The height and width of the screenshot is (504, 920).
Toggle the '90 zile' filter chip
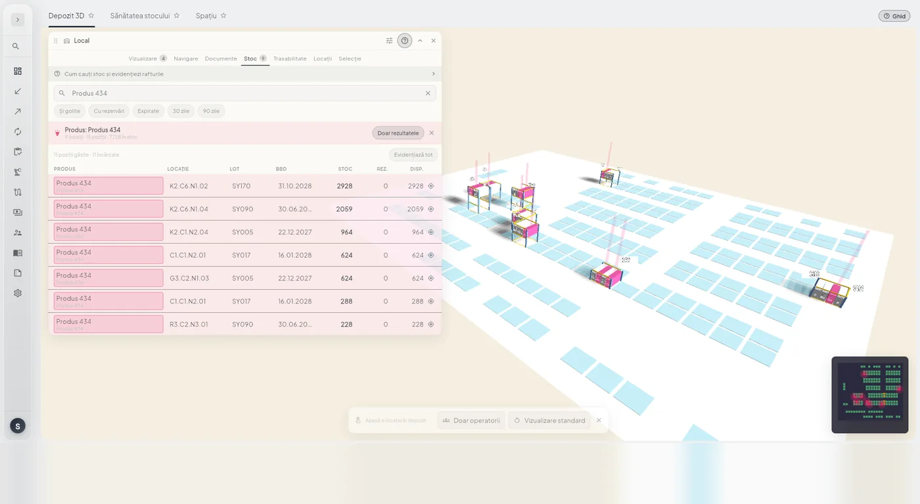tap(211, 111)
